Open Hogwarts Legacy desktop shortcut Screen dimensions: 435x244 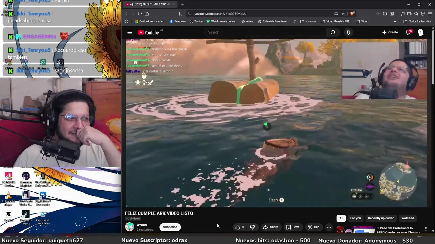tap(25, 218)
